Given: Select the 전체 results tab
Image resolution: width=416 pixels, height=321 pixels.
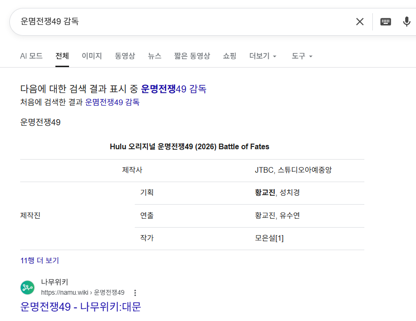Looking at the screenshot, I should pos(62,56).
